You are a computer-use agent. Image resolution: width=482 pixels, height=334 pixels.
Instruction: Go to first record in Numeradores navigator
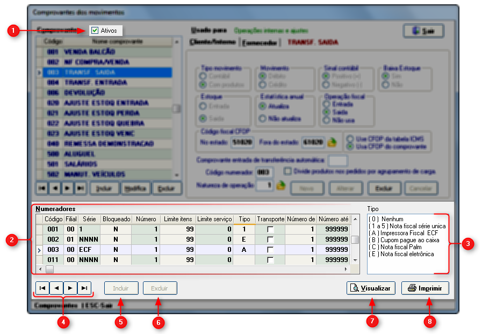(42, 288)
